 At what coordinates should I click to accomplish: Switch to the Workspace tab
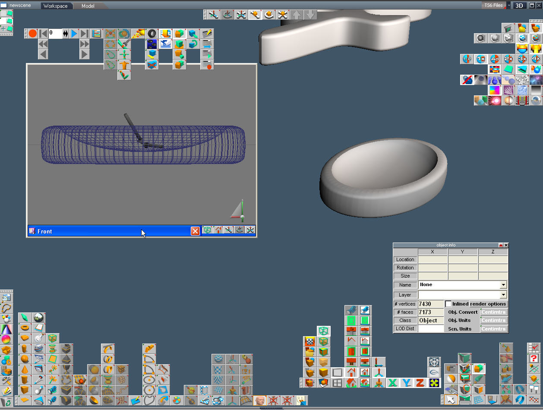click(x=55, y=6)
